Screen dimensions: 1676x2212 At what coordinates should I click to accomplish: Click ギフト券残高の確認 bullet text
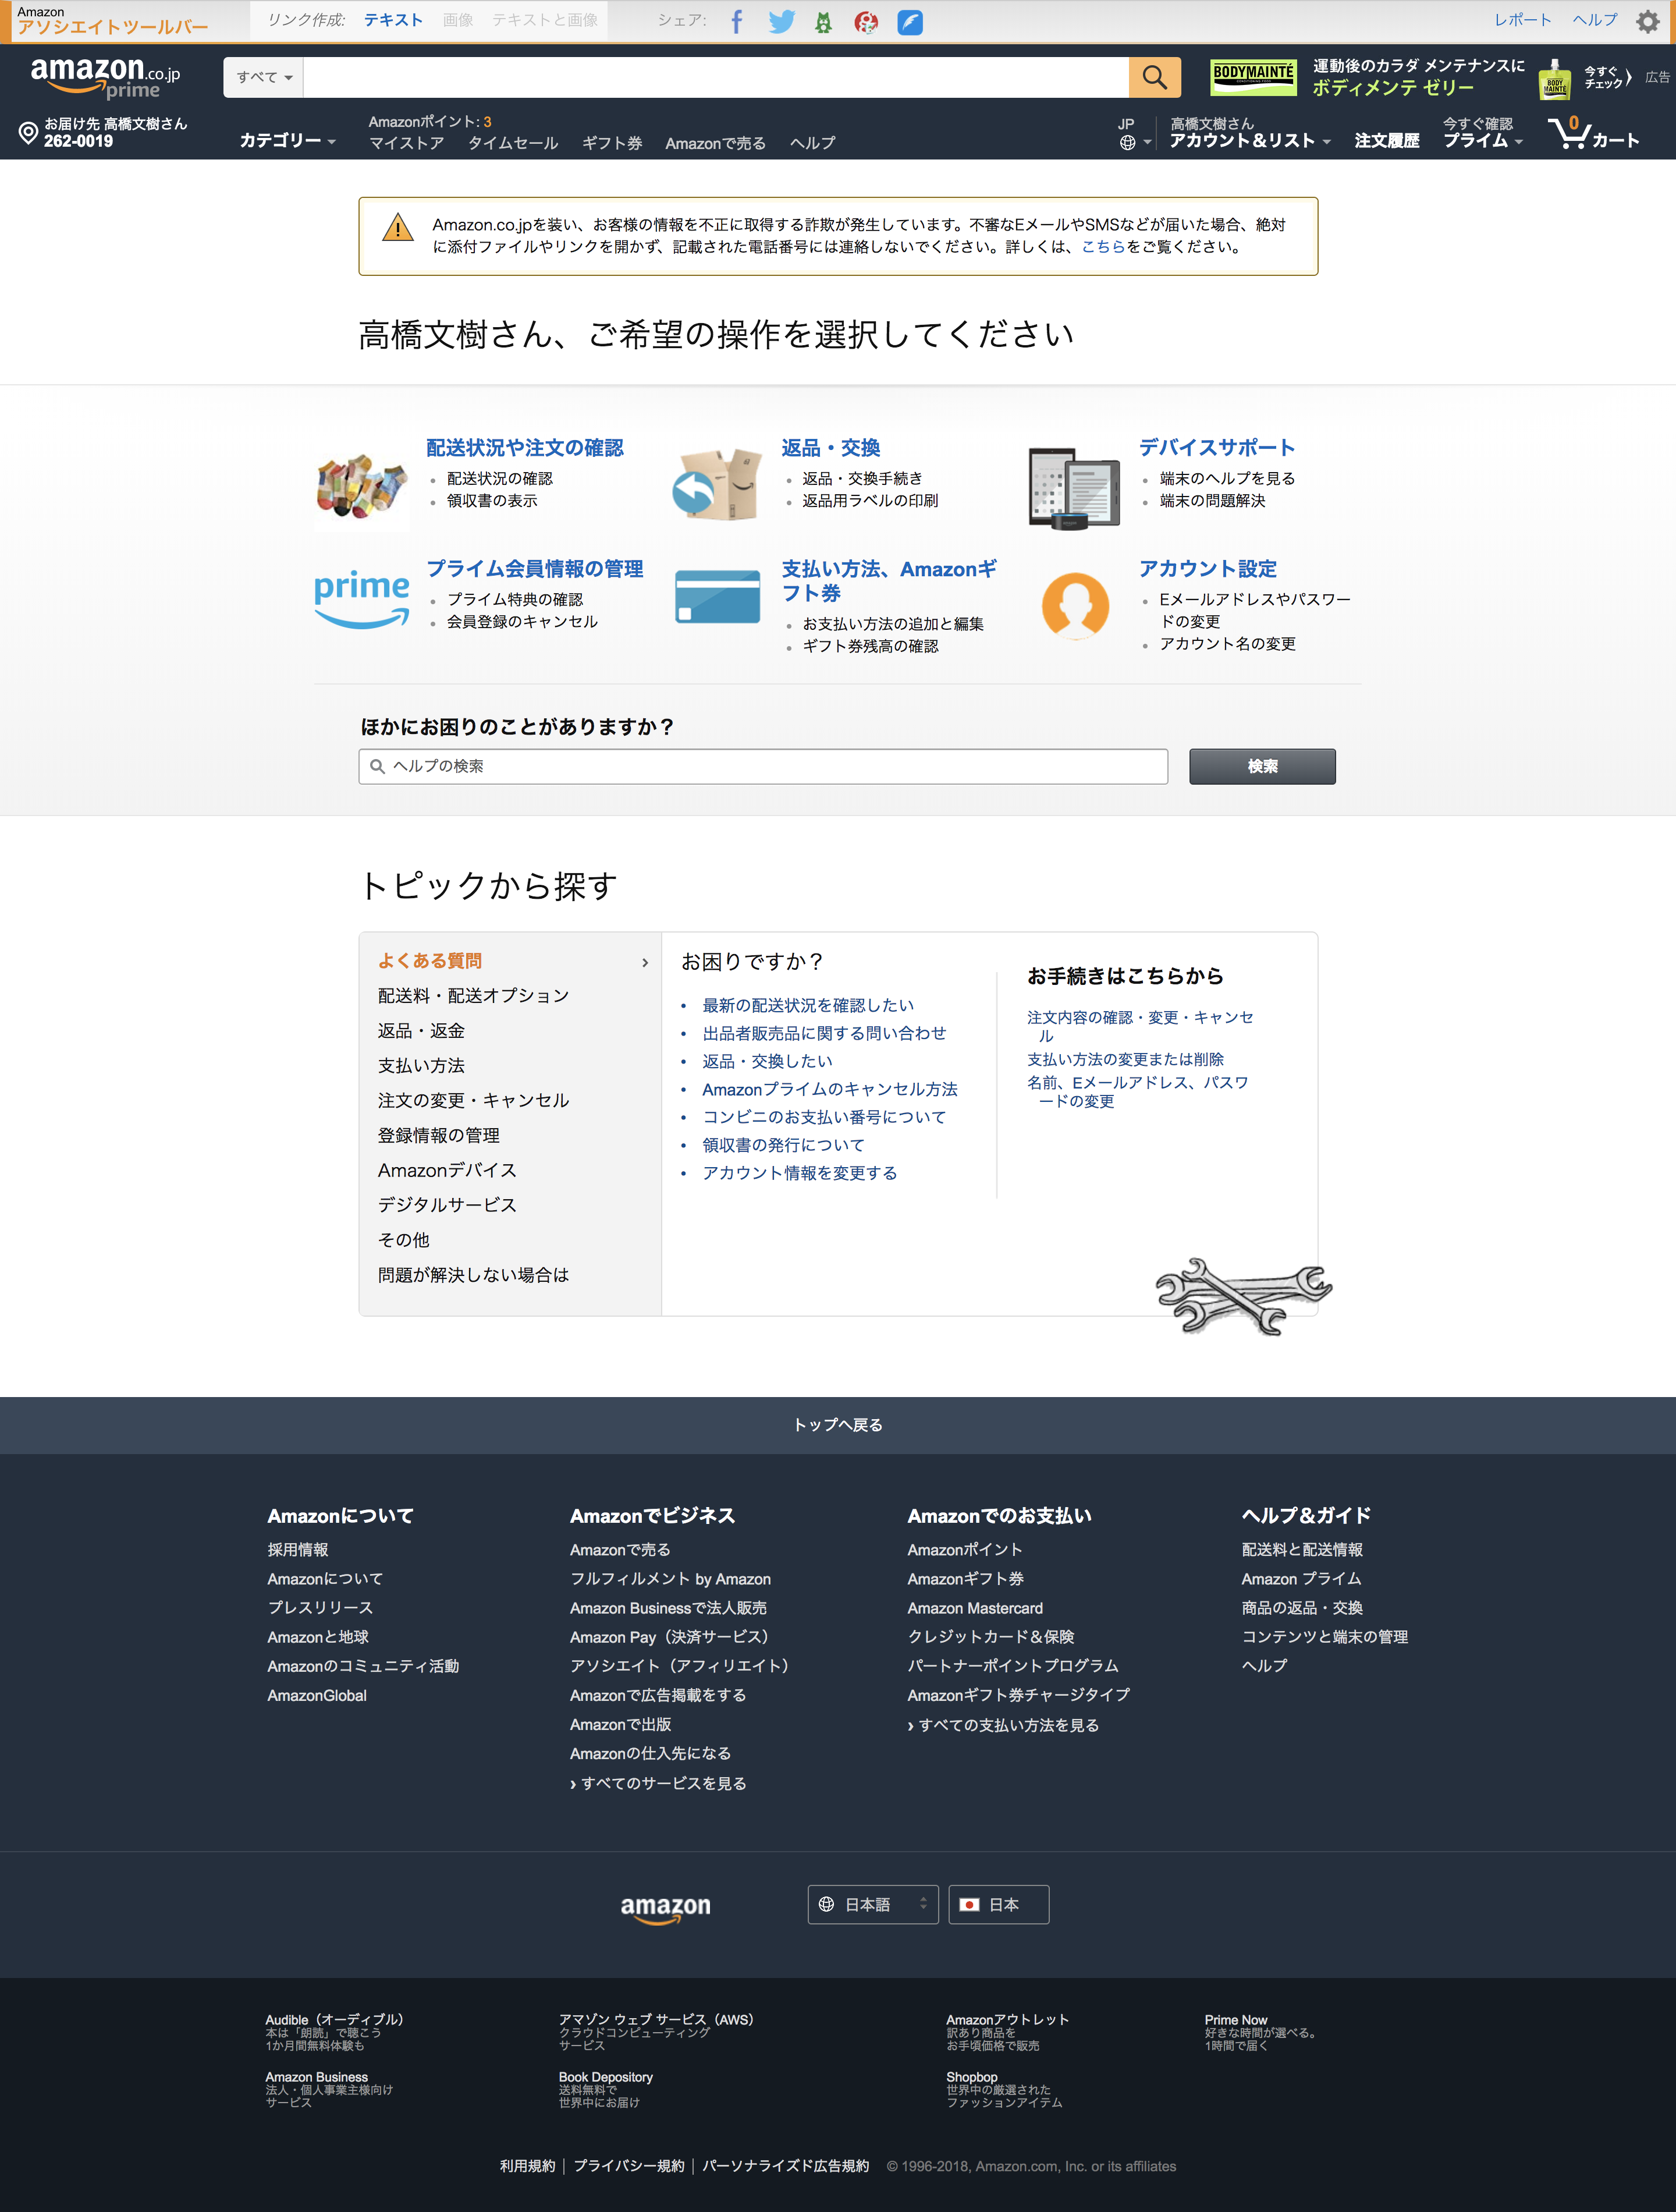870,646
